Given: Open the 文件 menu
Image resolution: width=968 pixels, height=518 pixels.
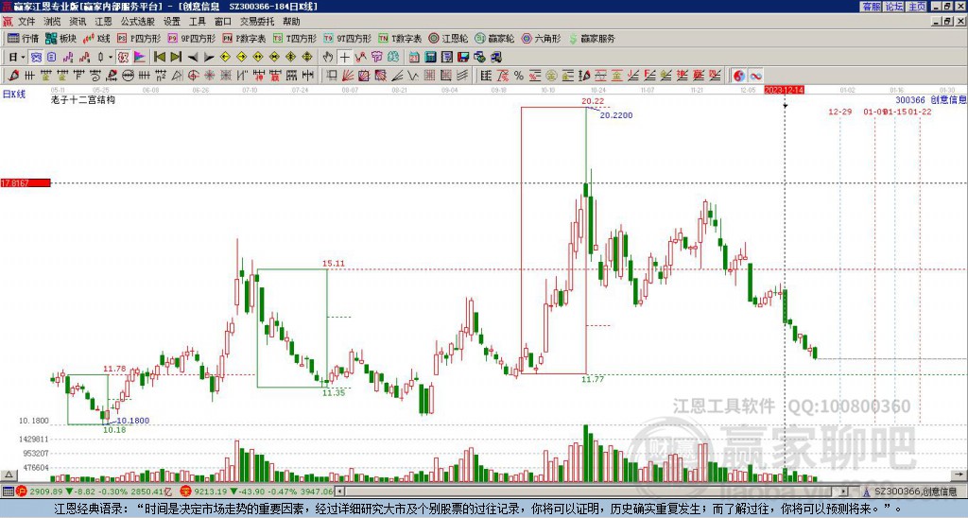Looking at the screenshot, I should click(26, 22).
